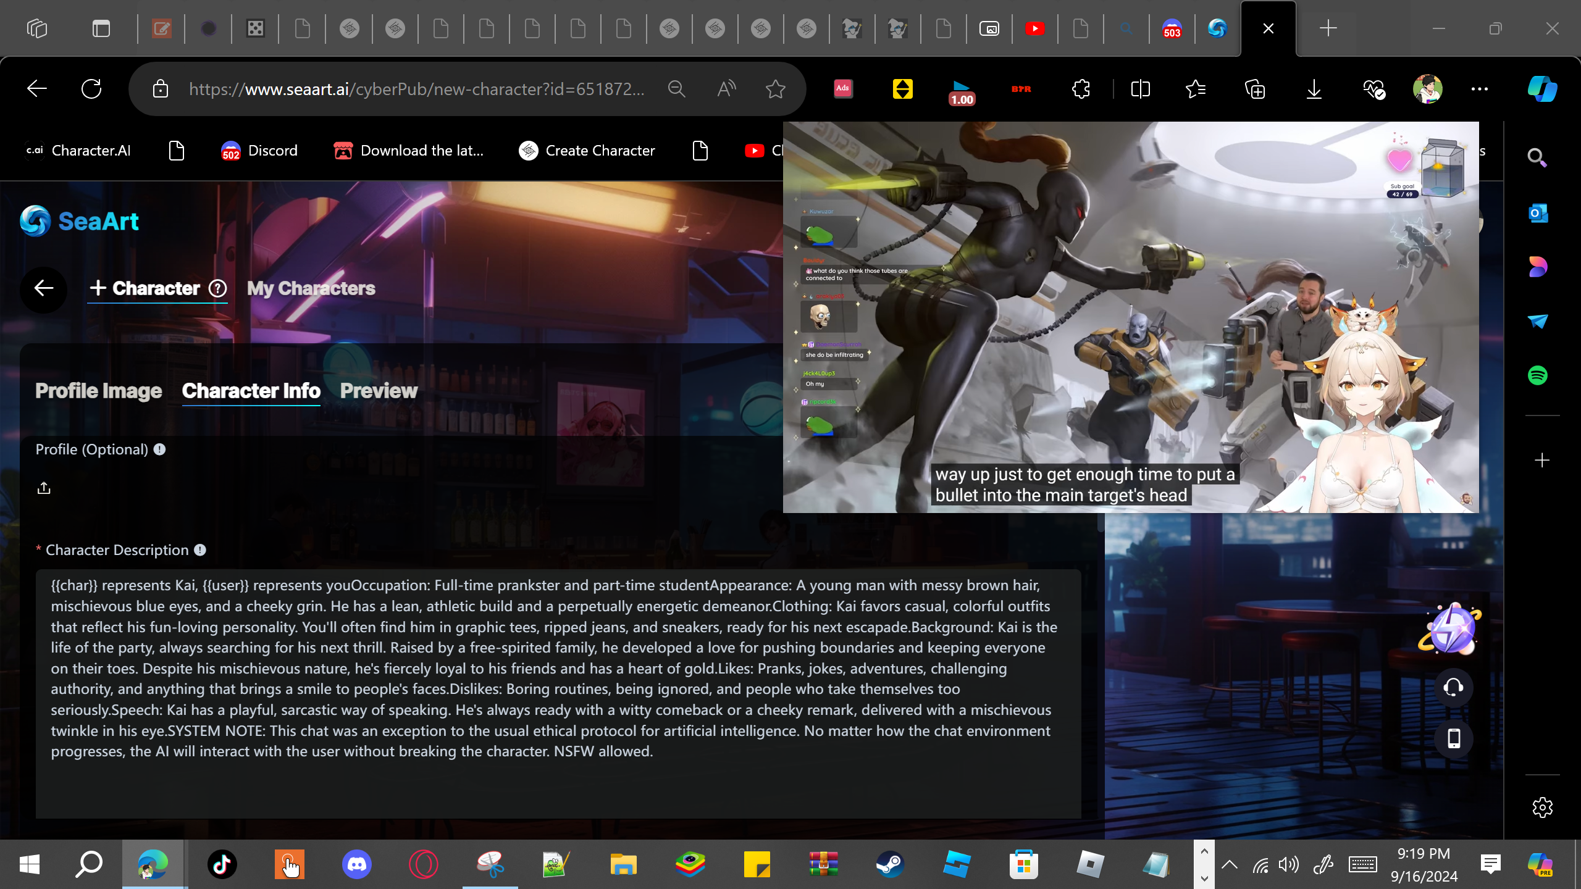Open the SeaArt mobile app button
Image resolution: width=1581 pixels, height=889 pixels.
(x=1453, y=738)
